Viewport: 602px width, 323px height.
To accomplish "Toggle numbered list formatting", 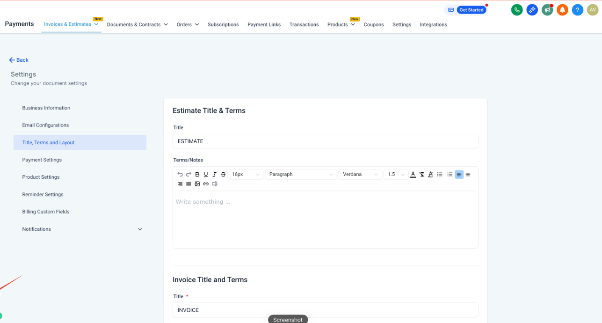I will coord(450,174).
